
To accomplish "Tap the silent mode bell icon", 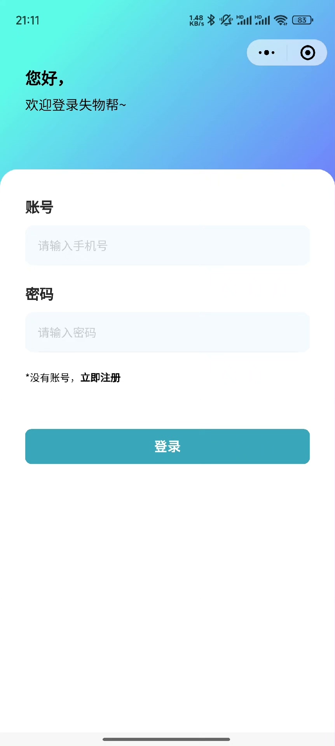I will (226, 20).
